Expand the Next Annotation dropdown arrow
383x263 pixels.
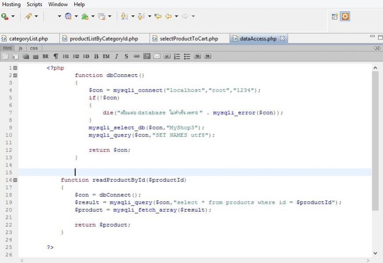click(133, 16)
